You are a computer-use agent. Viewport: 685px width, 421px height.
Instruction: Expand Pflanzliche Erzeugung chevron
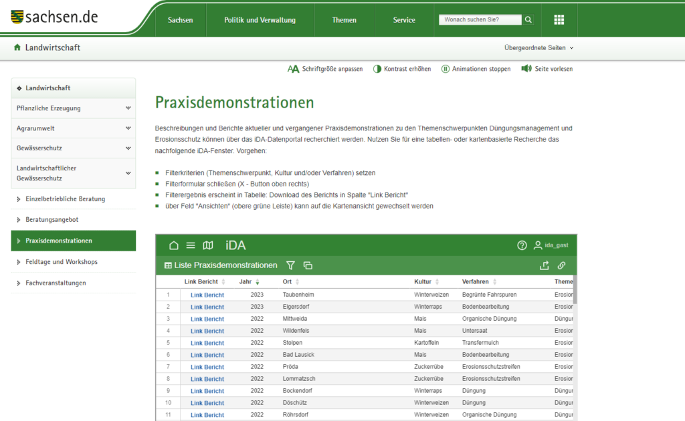(x=128, y=108)
